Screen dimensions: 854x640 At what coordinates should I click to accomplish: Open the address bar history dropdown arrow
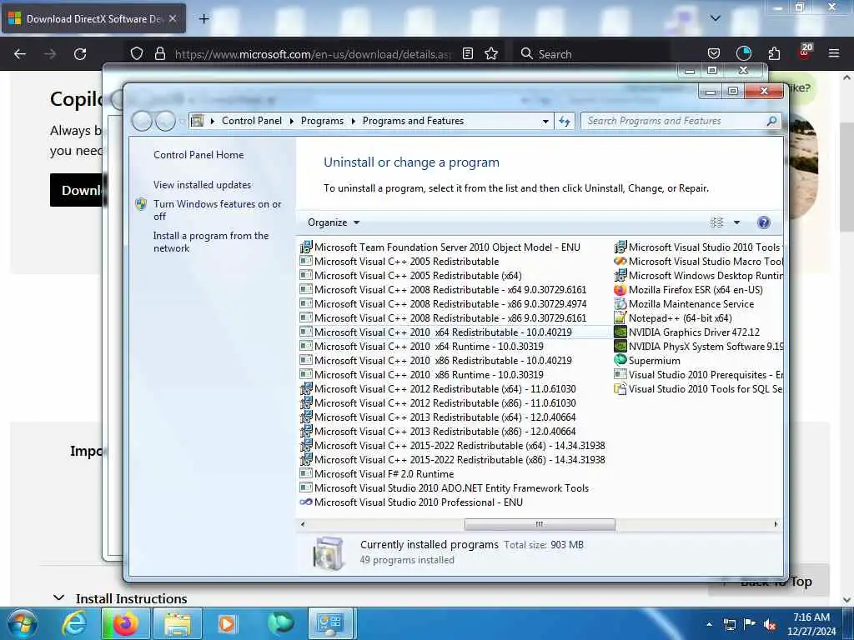(545, 122)
